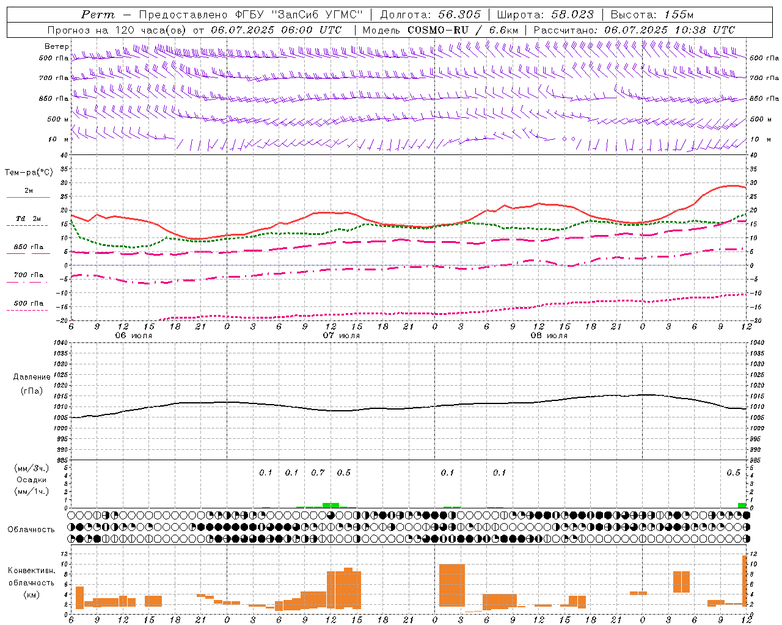Click the tallest orange convective bar reaching 12 km
The image size is (782, 625).
[x=745, y=580]
